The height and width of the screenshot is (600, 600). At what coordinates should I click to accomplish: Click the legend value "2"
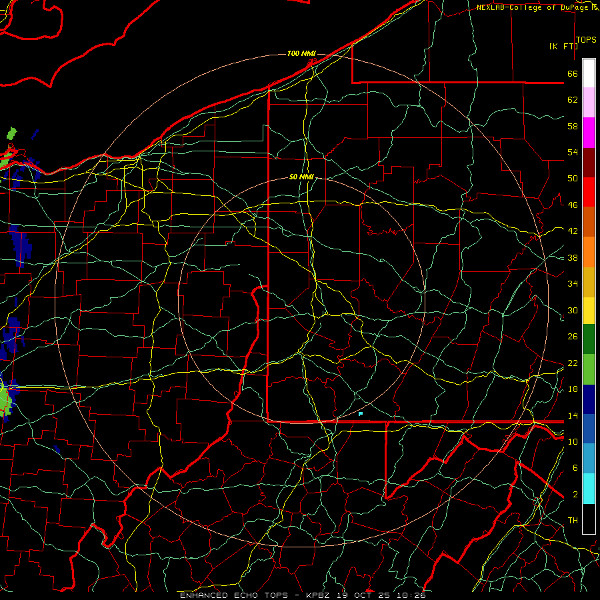(575, 495)
